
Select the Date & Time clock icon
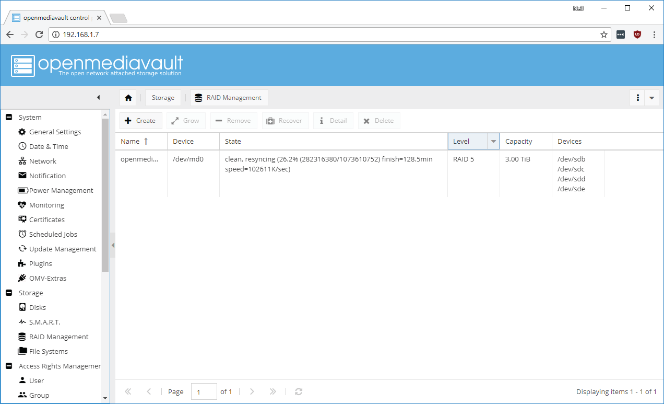point(22,146)
